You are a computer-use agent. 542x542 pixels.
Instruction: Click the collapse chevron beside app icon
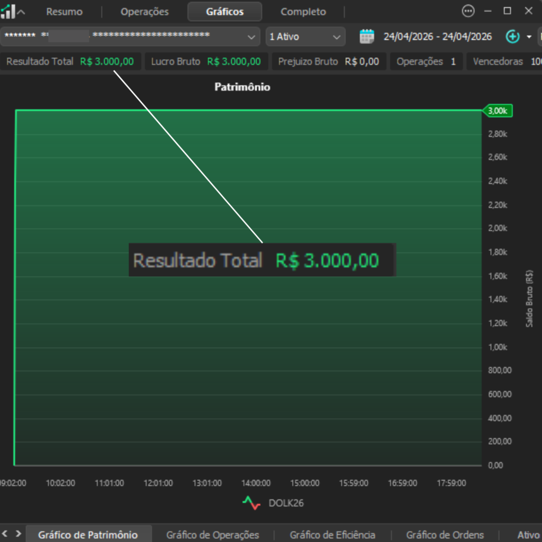(21, 13)
